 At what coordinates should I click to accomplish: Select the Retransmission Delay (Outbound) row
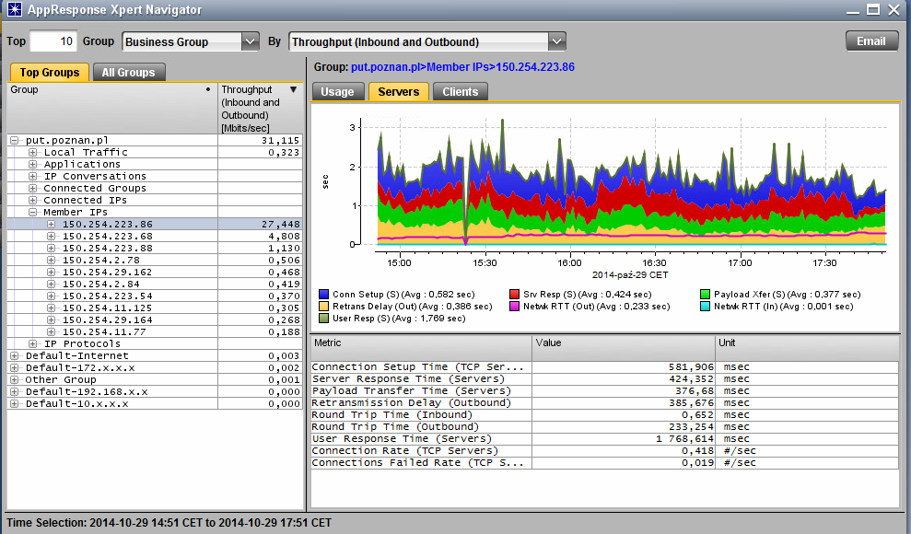tap(605, 403)
